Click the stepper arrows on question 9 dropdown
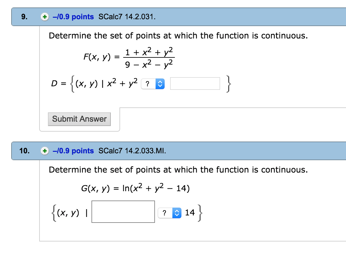This screenshot has height=257, width=346. pos(160,84)
